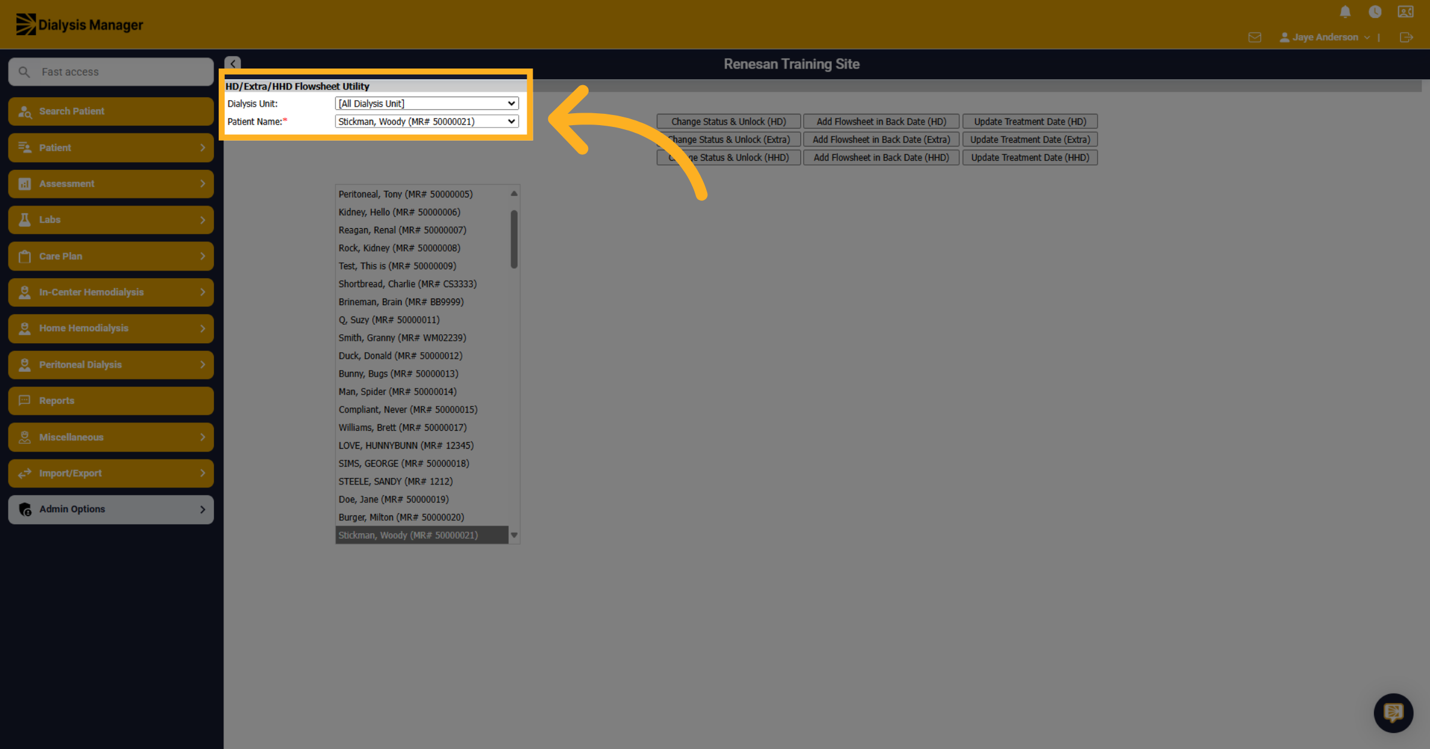This screenshot has height=749, width=1430.
Task: Select Duck, Donald (MR# 50000012)
Action: point(422,356)
